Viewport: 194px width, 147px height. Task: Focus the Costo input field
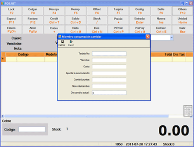[x=109, y=67]
